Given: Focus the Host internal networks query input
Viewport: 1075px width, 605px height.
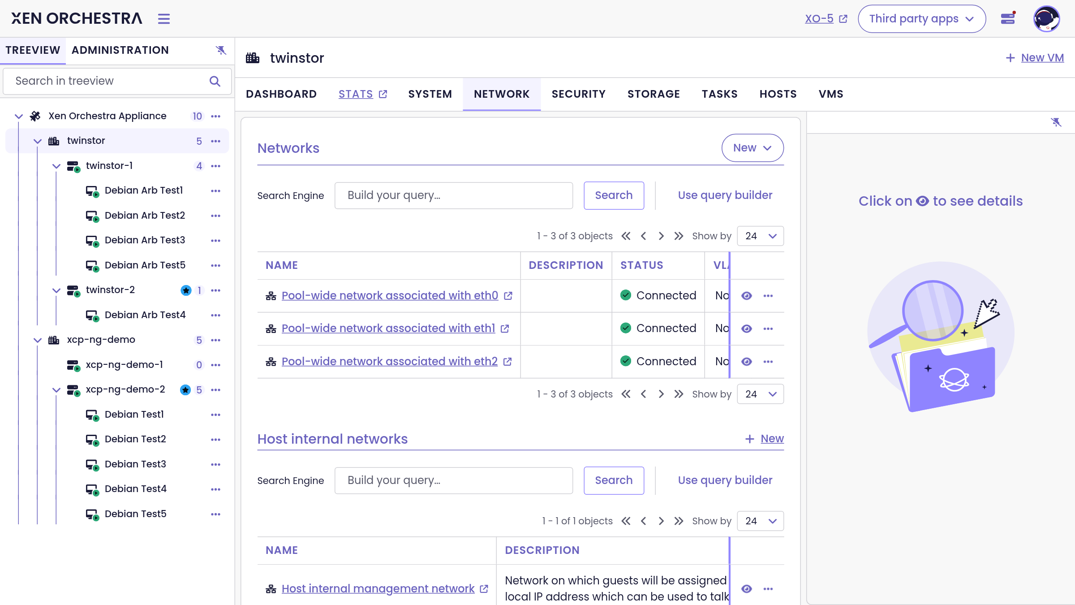Looking at the screenshot, I should [454, 480].
